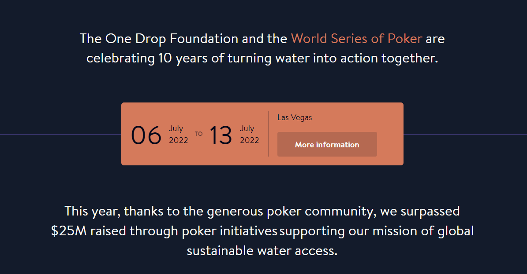Viewport: 527px width, 274px height.
Task: Click the start day number 06
Action: pos(146,135)
